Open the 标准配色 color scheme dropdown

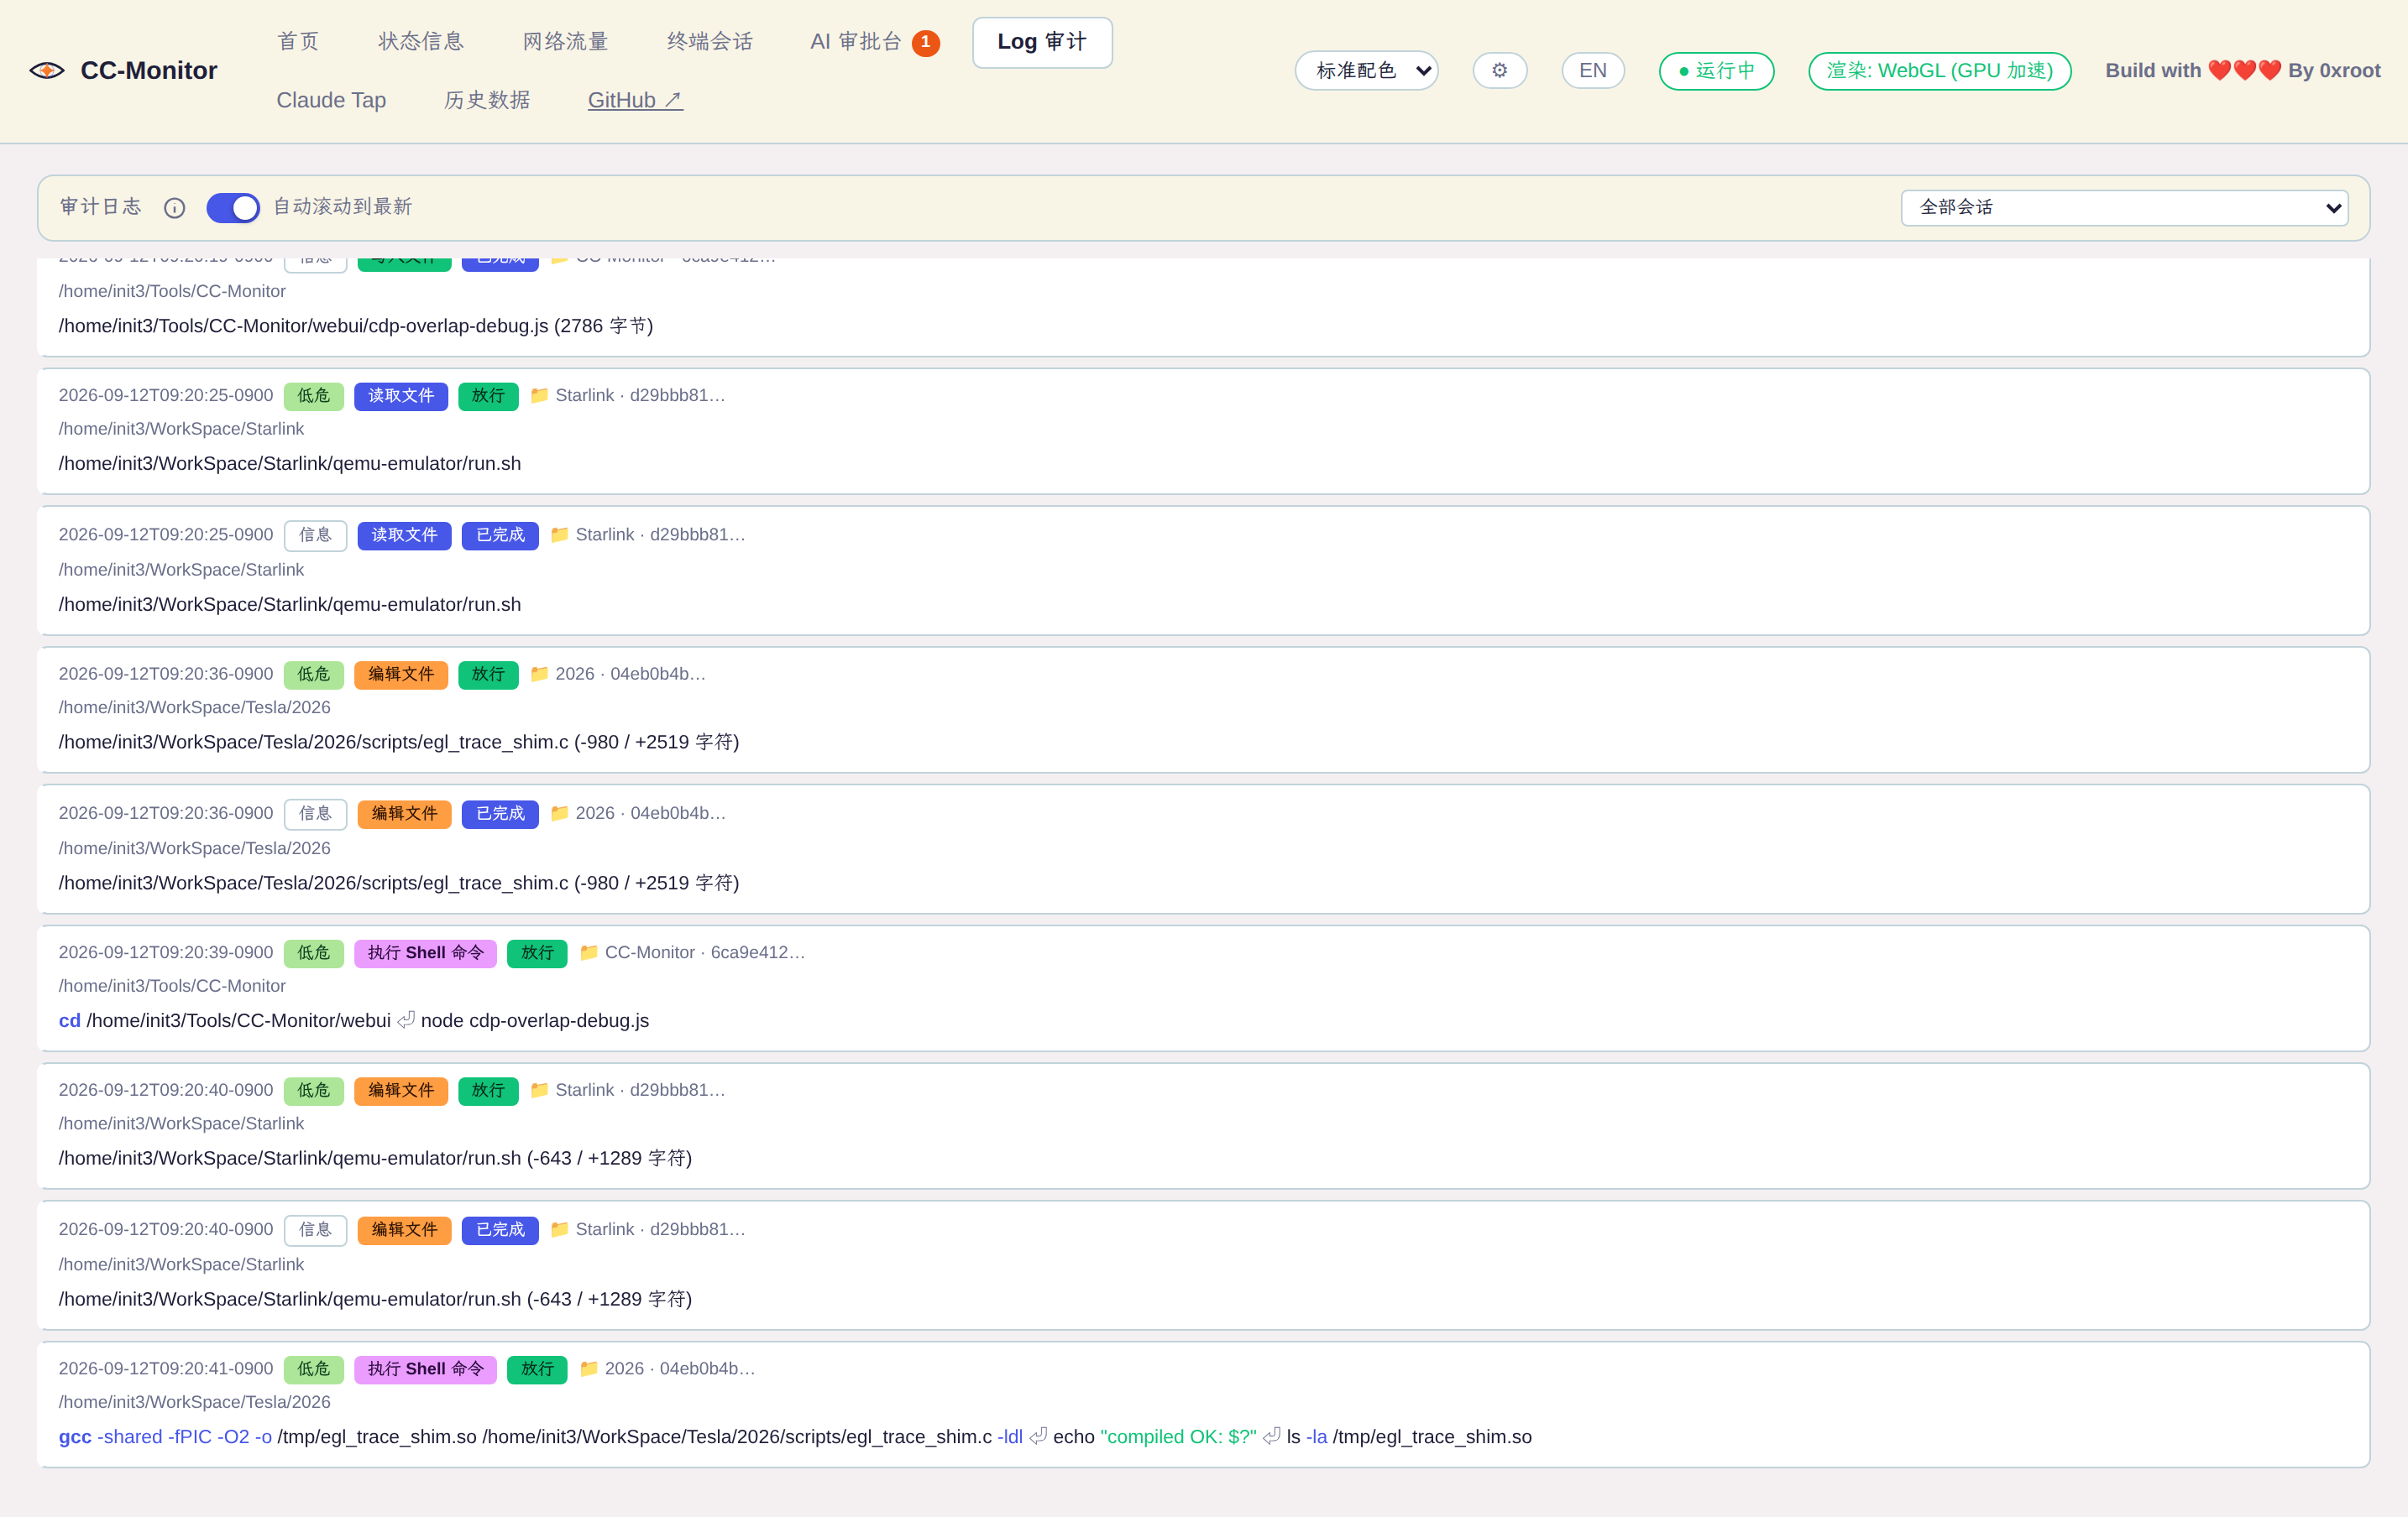click(x=1366, y=70)
